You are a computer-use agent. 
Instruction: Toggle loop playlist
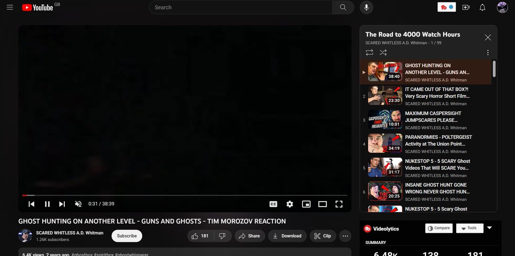coord(370,52)
